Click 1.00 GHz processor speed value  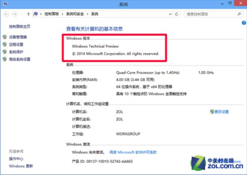pyautogui.click(x=206, y=72)
